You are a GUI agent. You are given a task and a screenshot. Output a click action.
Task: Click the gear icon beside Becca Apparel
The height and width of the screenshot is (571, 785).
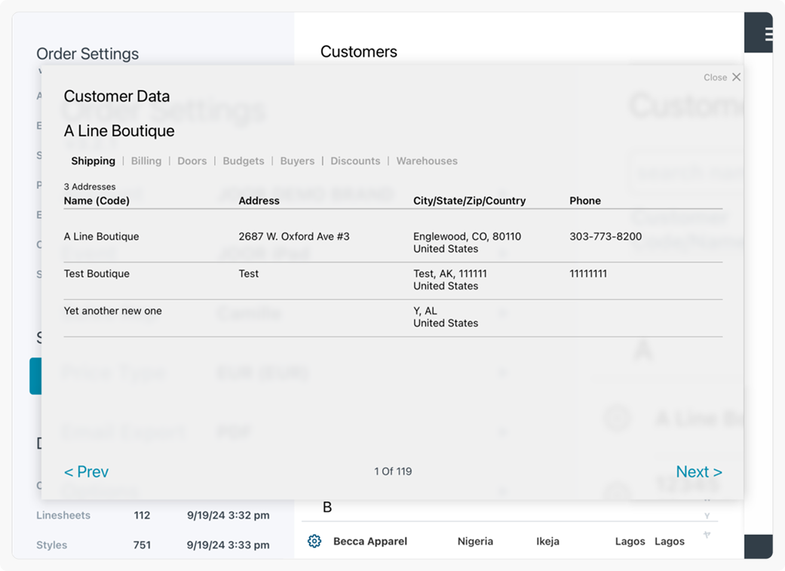[x=314, y=541]
